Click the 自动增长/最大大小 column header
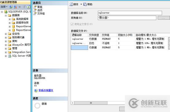Screen dimensions: 170x112 152,35
